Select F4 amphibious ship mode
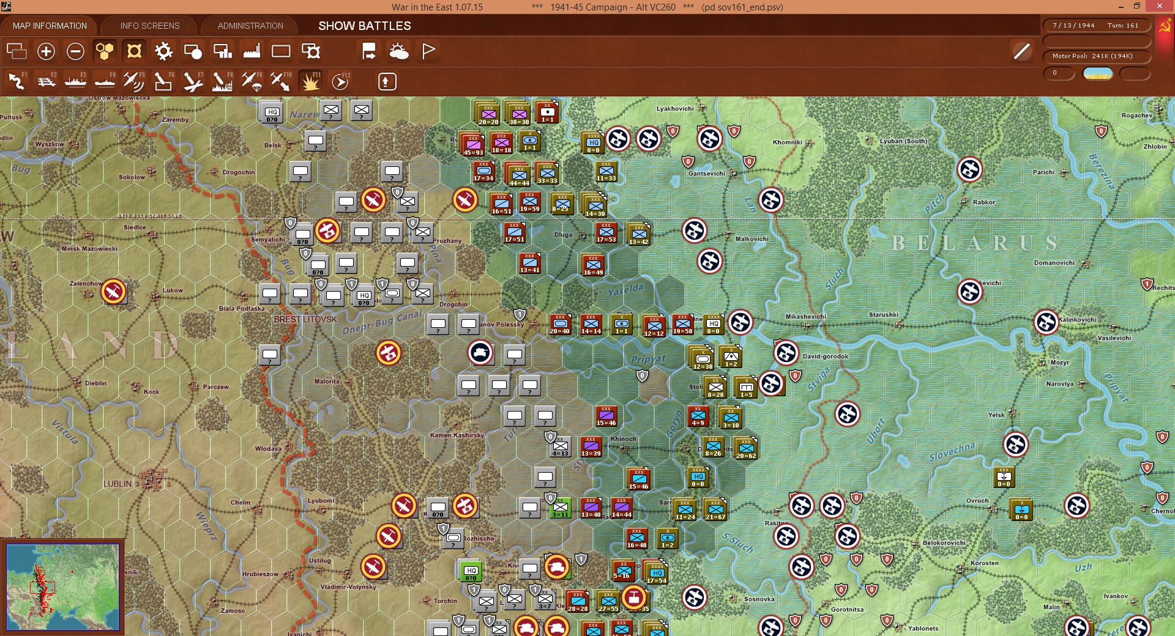This screenshot has width=1175, height=636. pyautogui.click(x=105, y=81)
